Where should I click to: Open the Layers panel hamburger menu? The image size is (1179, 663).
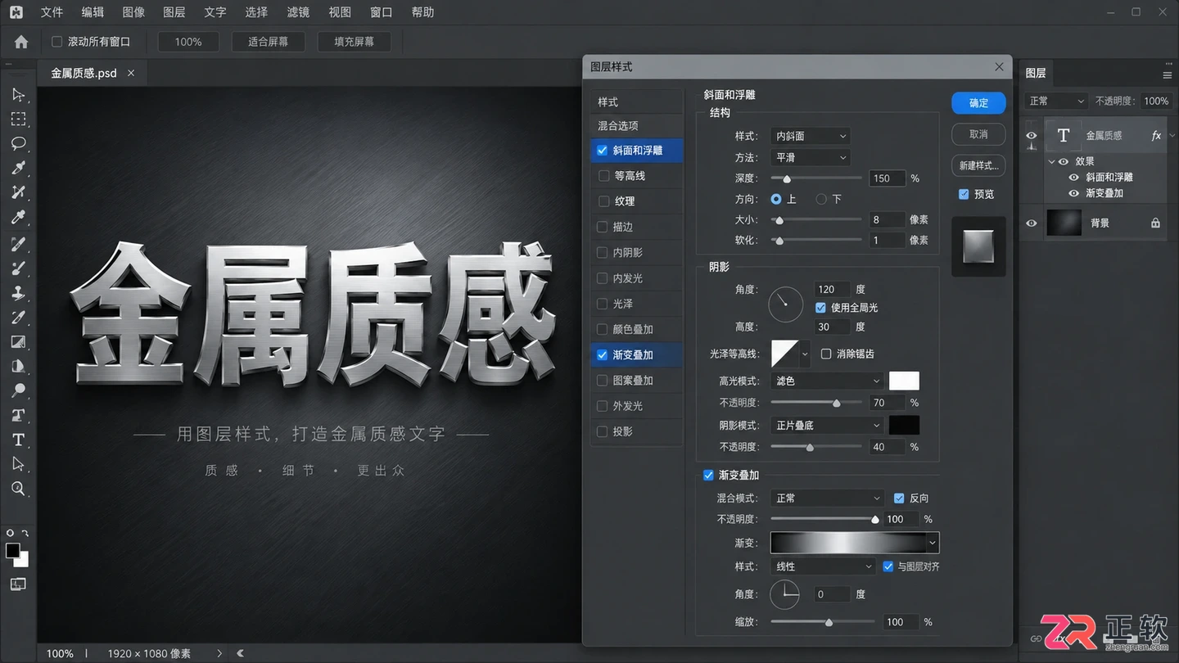point(1167,74)
